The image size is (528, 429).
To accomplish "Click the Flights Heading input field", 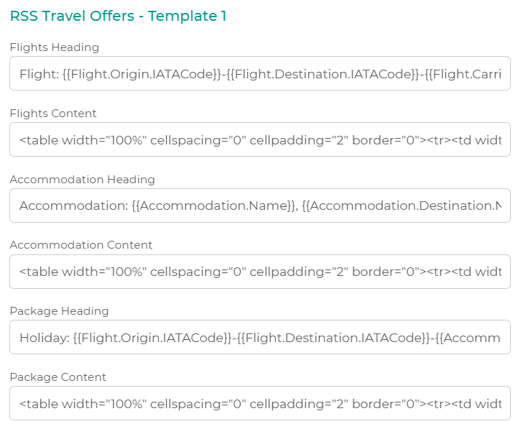I will point(259,73).
